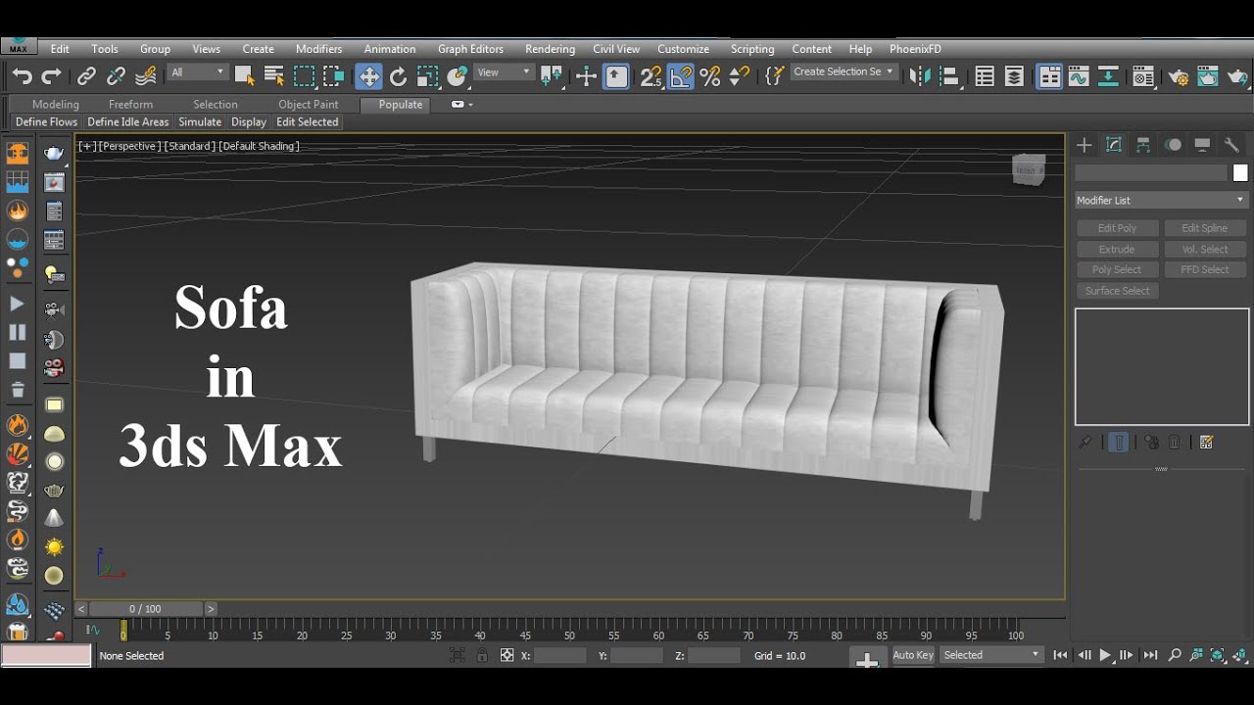Click the Select and Place tool

[x=458, y=76]
